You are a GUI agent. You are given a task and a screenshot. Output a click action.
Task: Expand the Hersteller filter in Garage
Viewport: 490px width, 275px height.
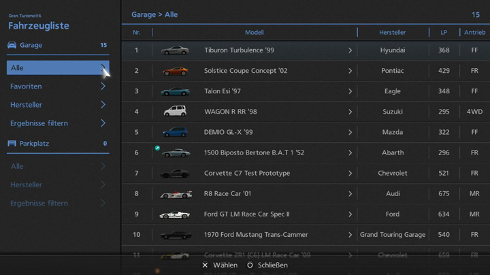[103, 105]
